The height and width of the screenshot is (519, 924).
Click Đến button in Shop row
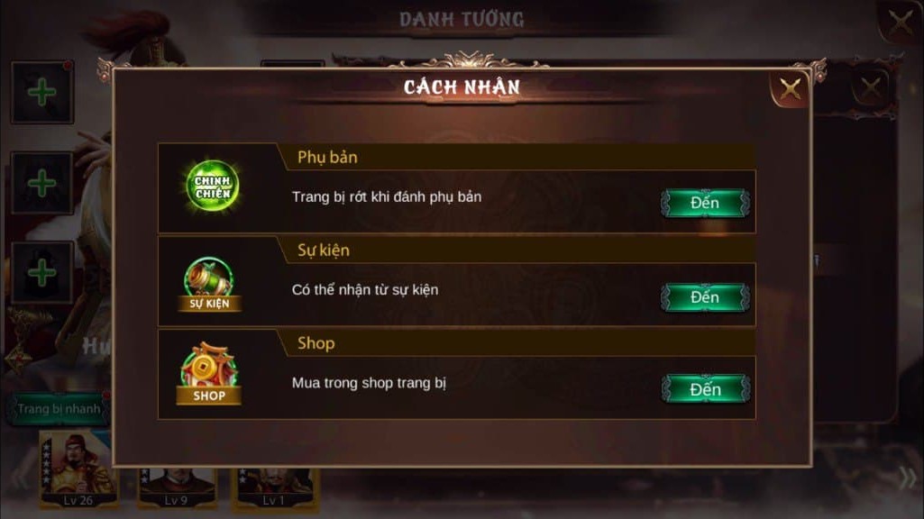[x=705, y=389]
